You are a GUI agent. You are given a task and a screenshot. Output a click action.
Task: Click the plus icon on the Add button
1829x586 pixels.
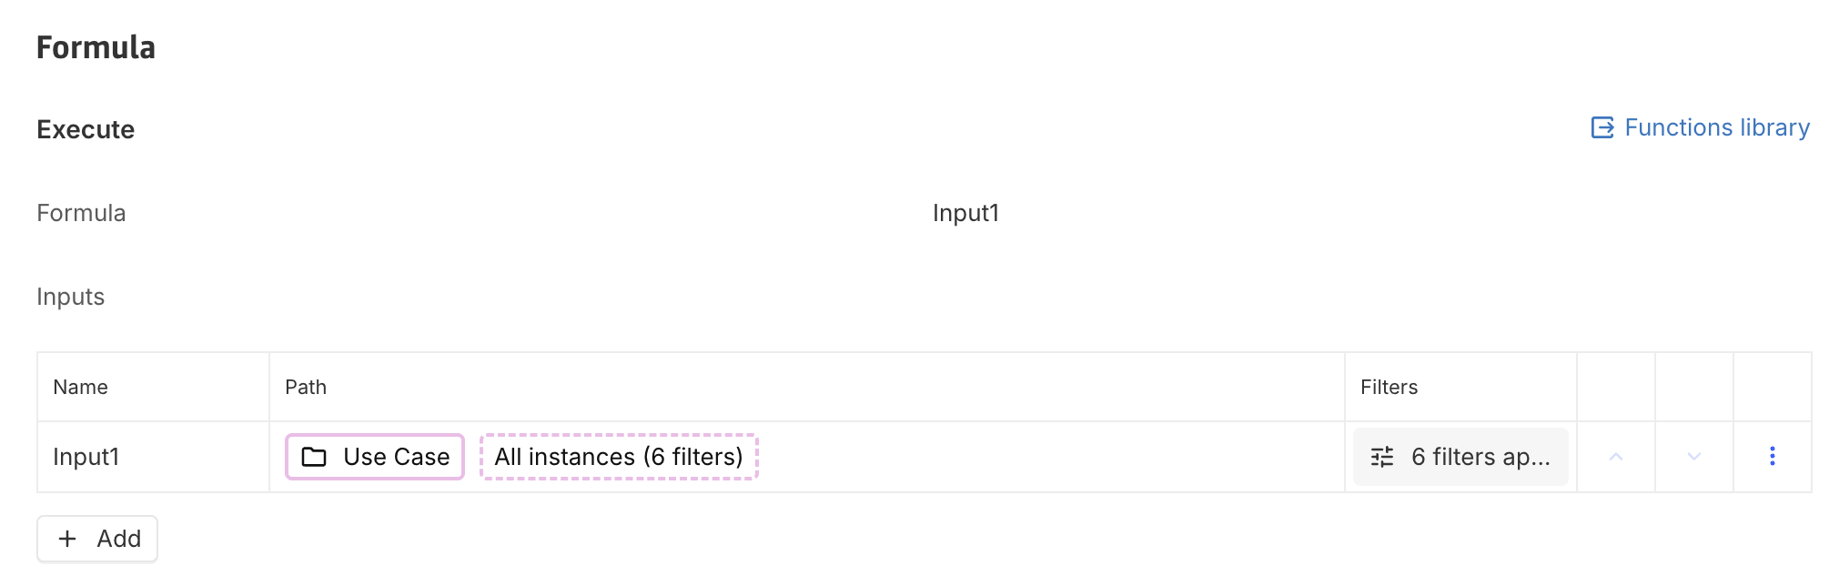[67, 538]
